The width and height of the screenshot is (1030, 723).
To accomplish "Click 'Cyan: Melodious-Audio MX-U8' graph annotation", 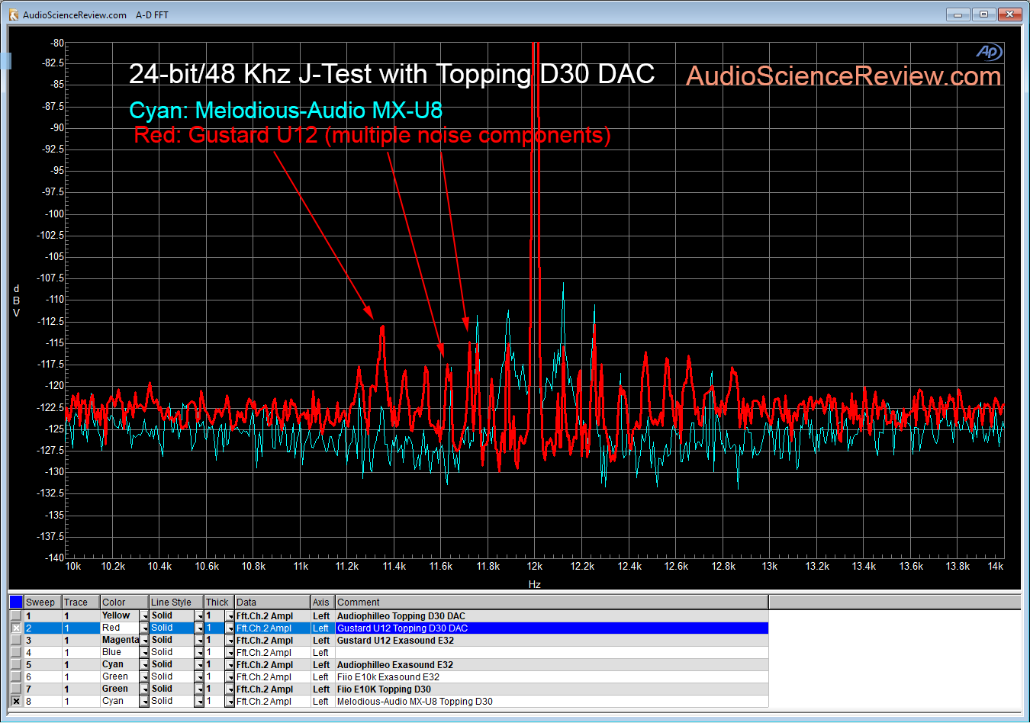I will (285, 111).
